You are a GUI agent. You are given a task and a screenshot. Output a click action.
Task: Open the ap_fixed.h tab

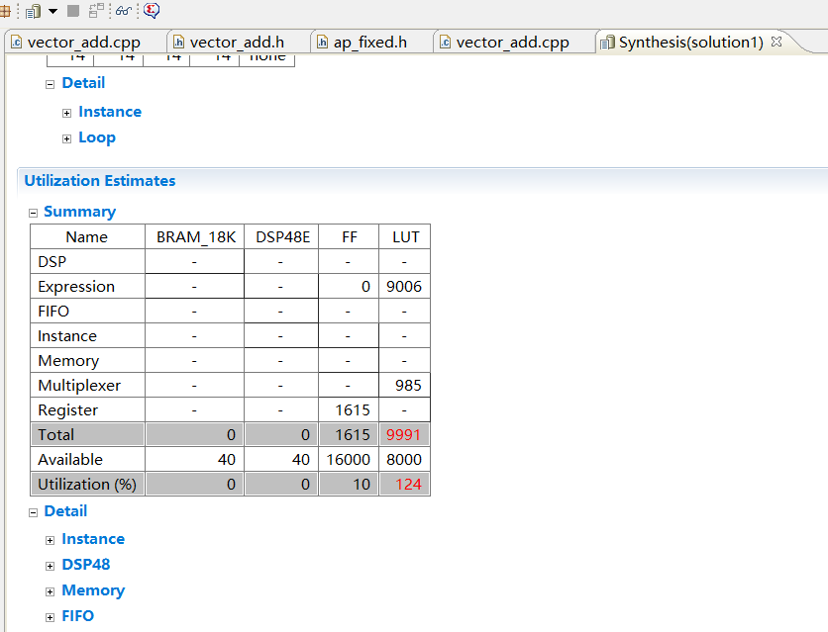click(x=369, y=43)
